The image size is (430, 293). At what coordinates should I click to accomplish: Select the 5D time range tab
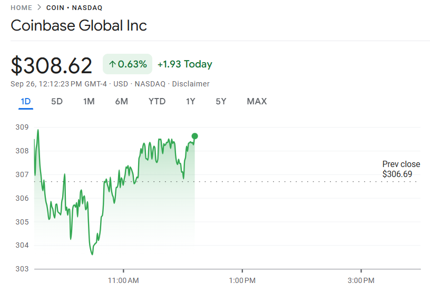pyautogui.click(x=57, y=101)
